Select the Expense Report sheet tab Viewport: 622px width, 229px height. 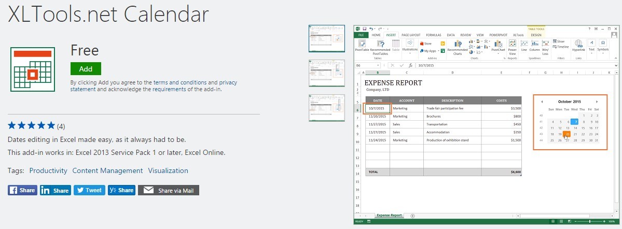389,216
